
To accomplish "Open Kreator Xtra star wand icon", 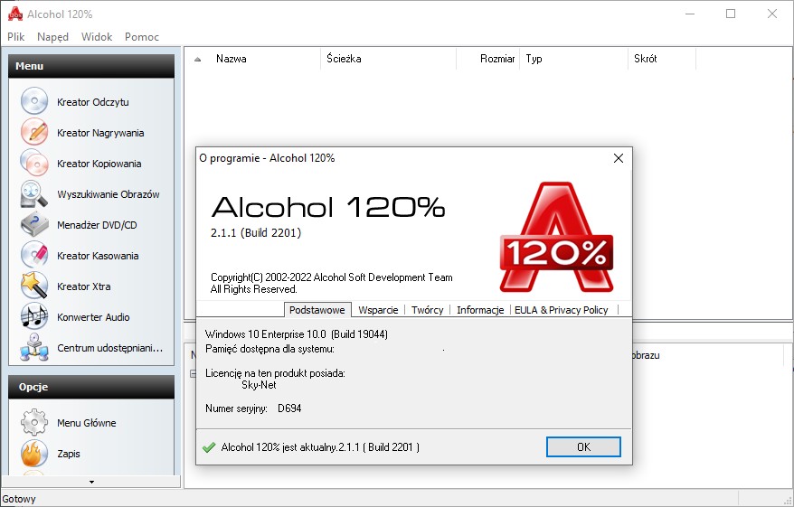I will (34, 286).
